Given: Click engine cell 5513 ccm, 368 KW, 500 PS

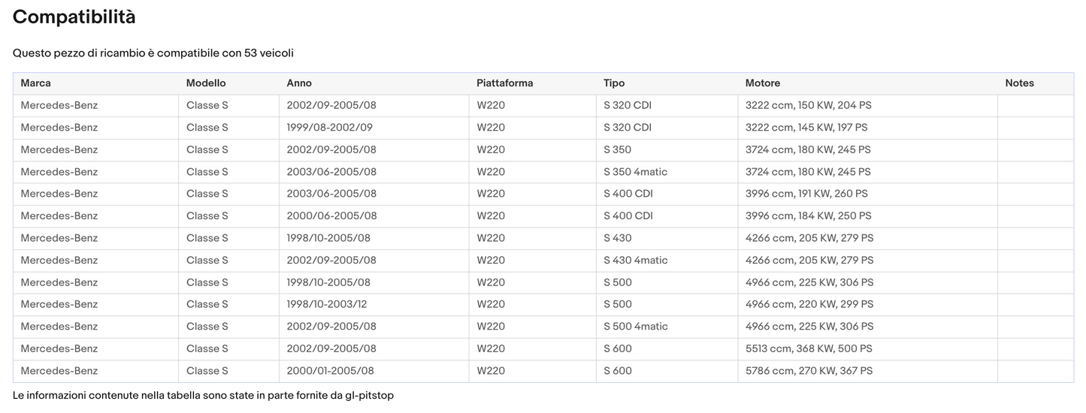Looking at the screenshot, I should (809, 349).
